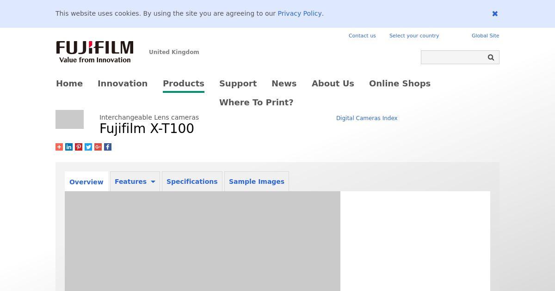Open Where To Print? menu item
The image size is (555, 291).
point(256,103)
